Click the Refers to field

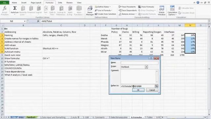click(138, 86)
